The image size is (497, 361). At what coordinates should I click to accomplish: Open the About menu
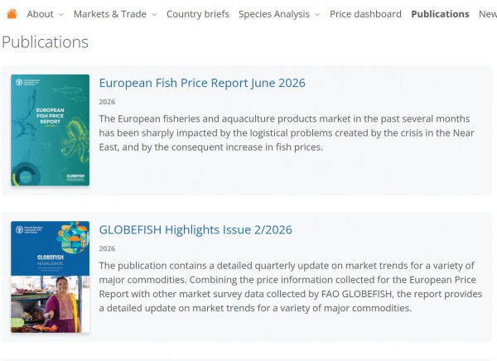point(41,14)
